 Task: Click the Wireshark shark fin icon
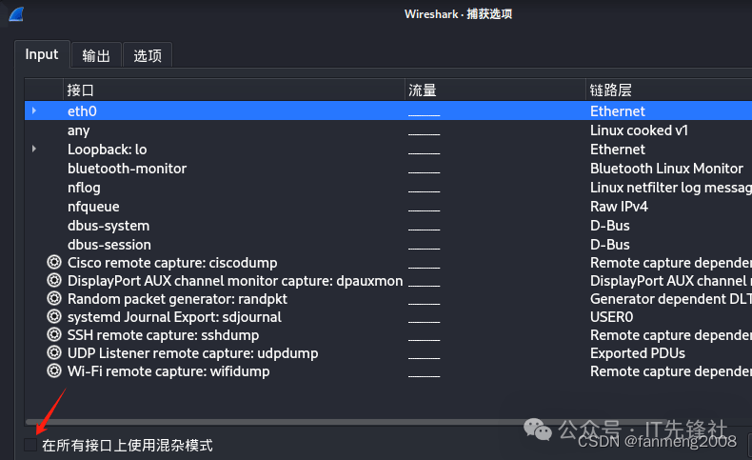pos(15,13)
